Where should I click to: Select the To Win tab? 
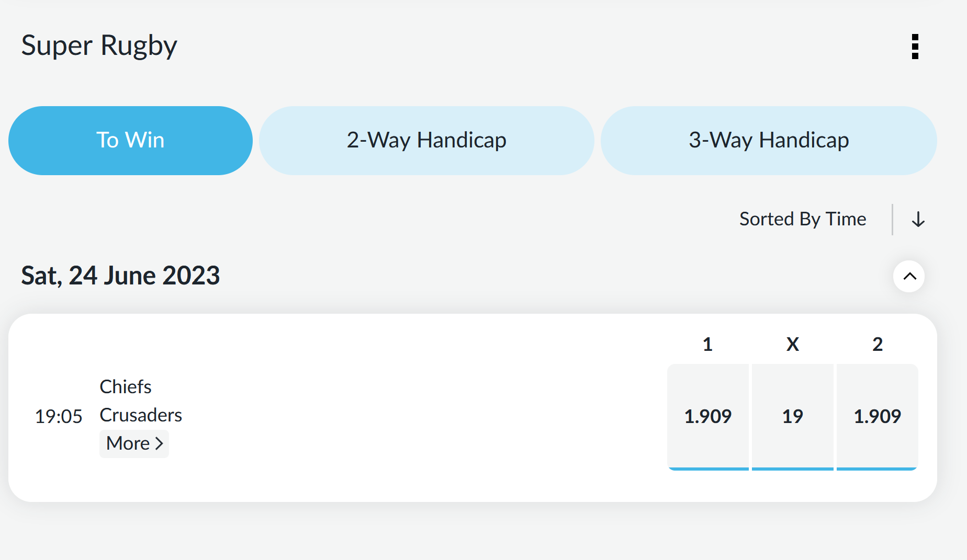point(130,140)
